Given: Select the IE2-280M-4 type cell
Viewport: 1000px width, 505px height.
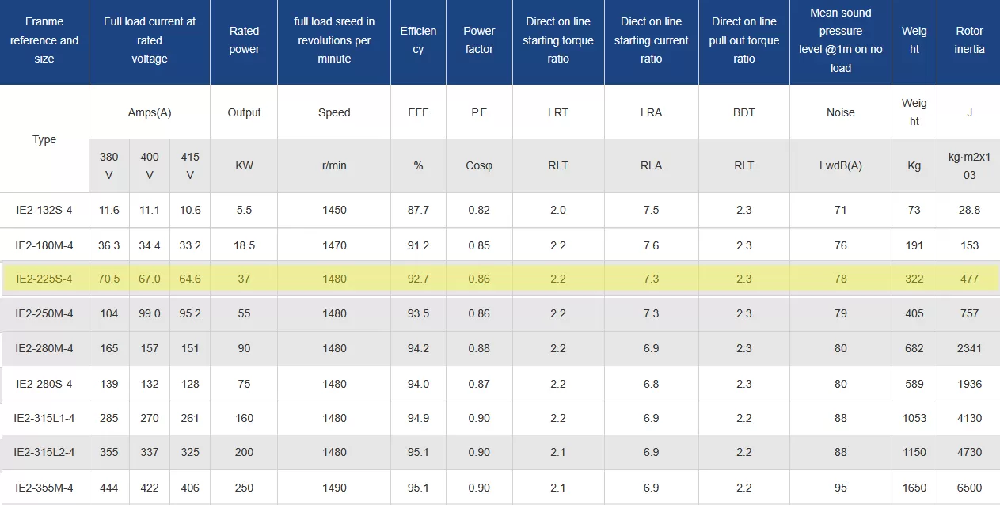Looking at the screenshot, I should click(44, 348).
